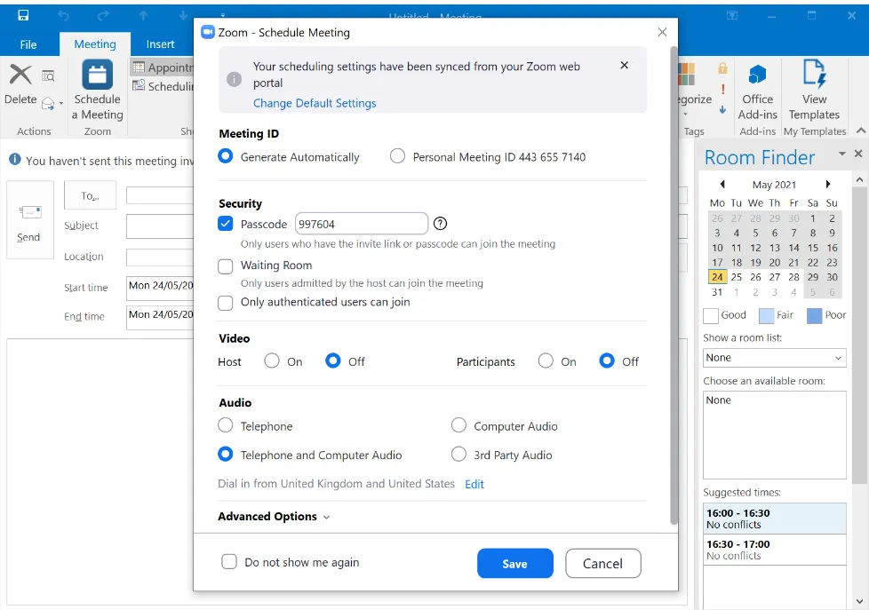Open Room Finder pane options dropdown arrow
Viewport: 869px width, 610px height.
coord(841,154)
